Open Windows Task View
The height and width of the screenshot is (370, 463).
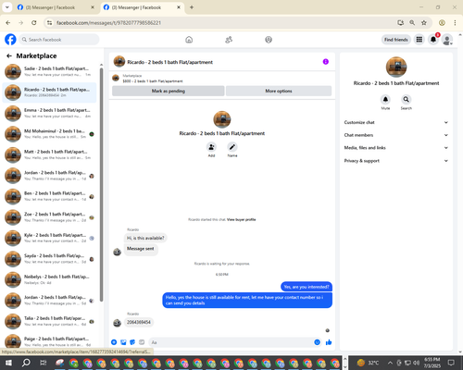[x=44, y=363]
